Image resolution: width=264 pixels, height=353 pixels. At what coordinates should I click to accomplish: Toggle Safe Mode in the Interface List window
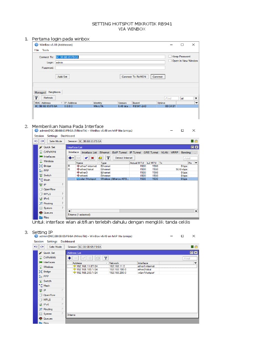(55, 141)
